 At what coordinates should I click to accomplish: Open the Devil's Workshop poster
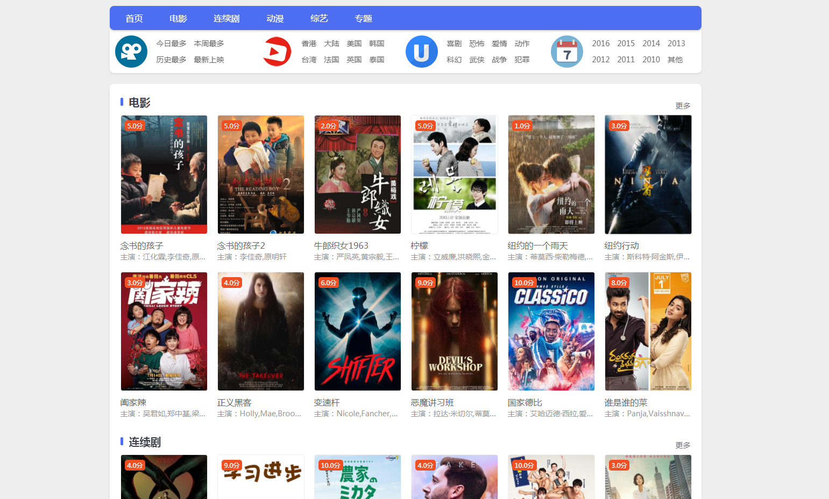point(455,331)
